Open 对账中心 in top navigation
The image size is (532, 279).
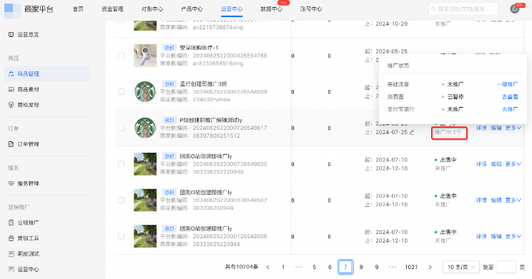(152, 9)
